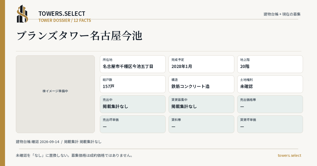Click the '建物台帳 + 現在の募集' header text
The height and width of the screenshot is (166, 317).
(x=282, y=14)
